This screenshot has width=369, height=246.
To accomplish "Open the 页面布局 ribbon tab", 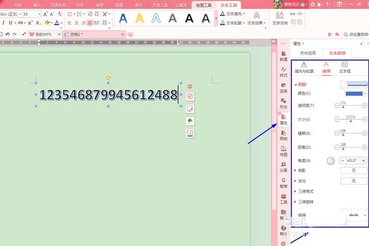I will point(59,5).
